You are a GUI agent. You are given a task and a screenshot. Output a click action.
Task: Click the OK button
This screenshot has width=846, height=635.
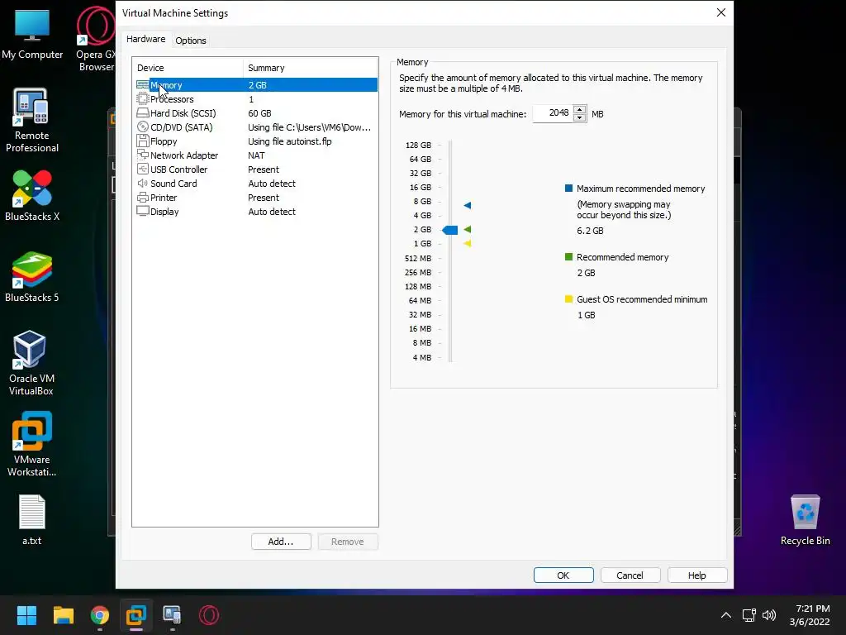pos(563,575)
